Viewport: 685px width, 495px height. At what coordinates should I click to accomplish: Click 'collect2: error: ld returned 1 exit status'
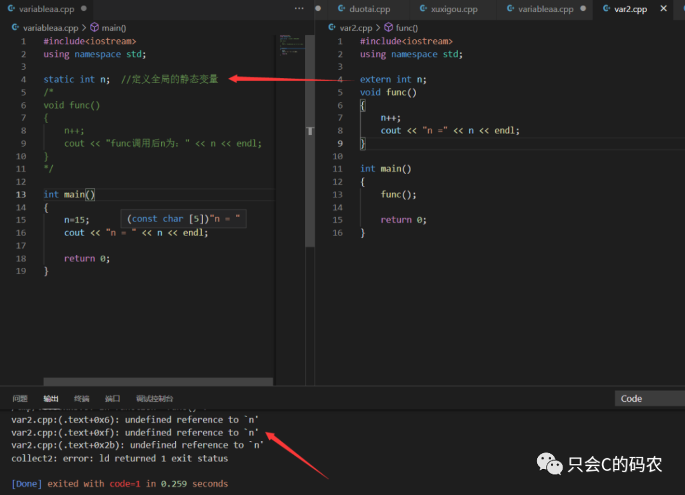(x=119, y=458)
